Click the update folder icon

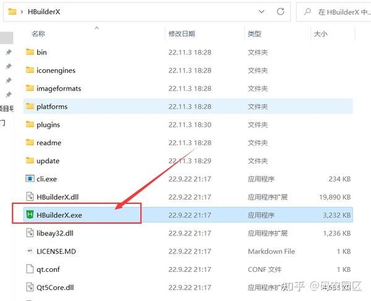pyautogui.click(x=30, y=161)
